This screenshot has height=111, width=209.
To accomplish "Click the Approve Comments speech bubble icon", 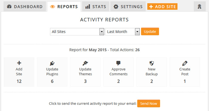I will [118, 63].
